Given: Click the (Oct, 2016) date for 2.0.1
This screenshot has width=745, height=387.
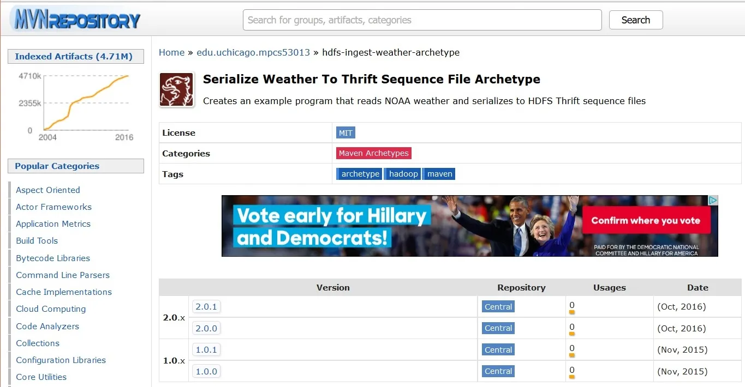Looking at the screenshot, I should (x=682, y=306).
